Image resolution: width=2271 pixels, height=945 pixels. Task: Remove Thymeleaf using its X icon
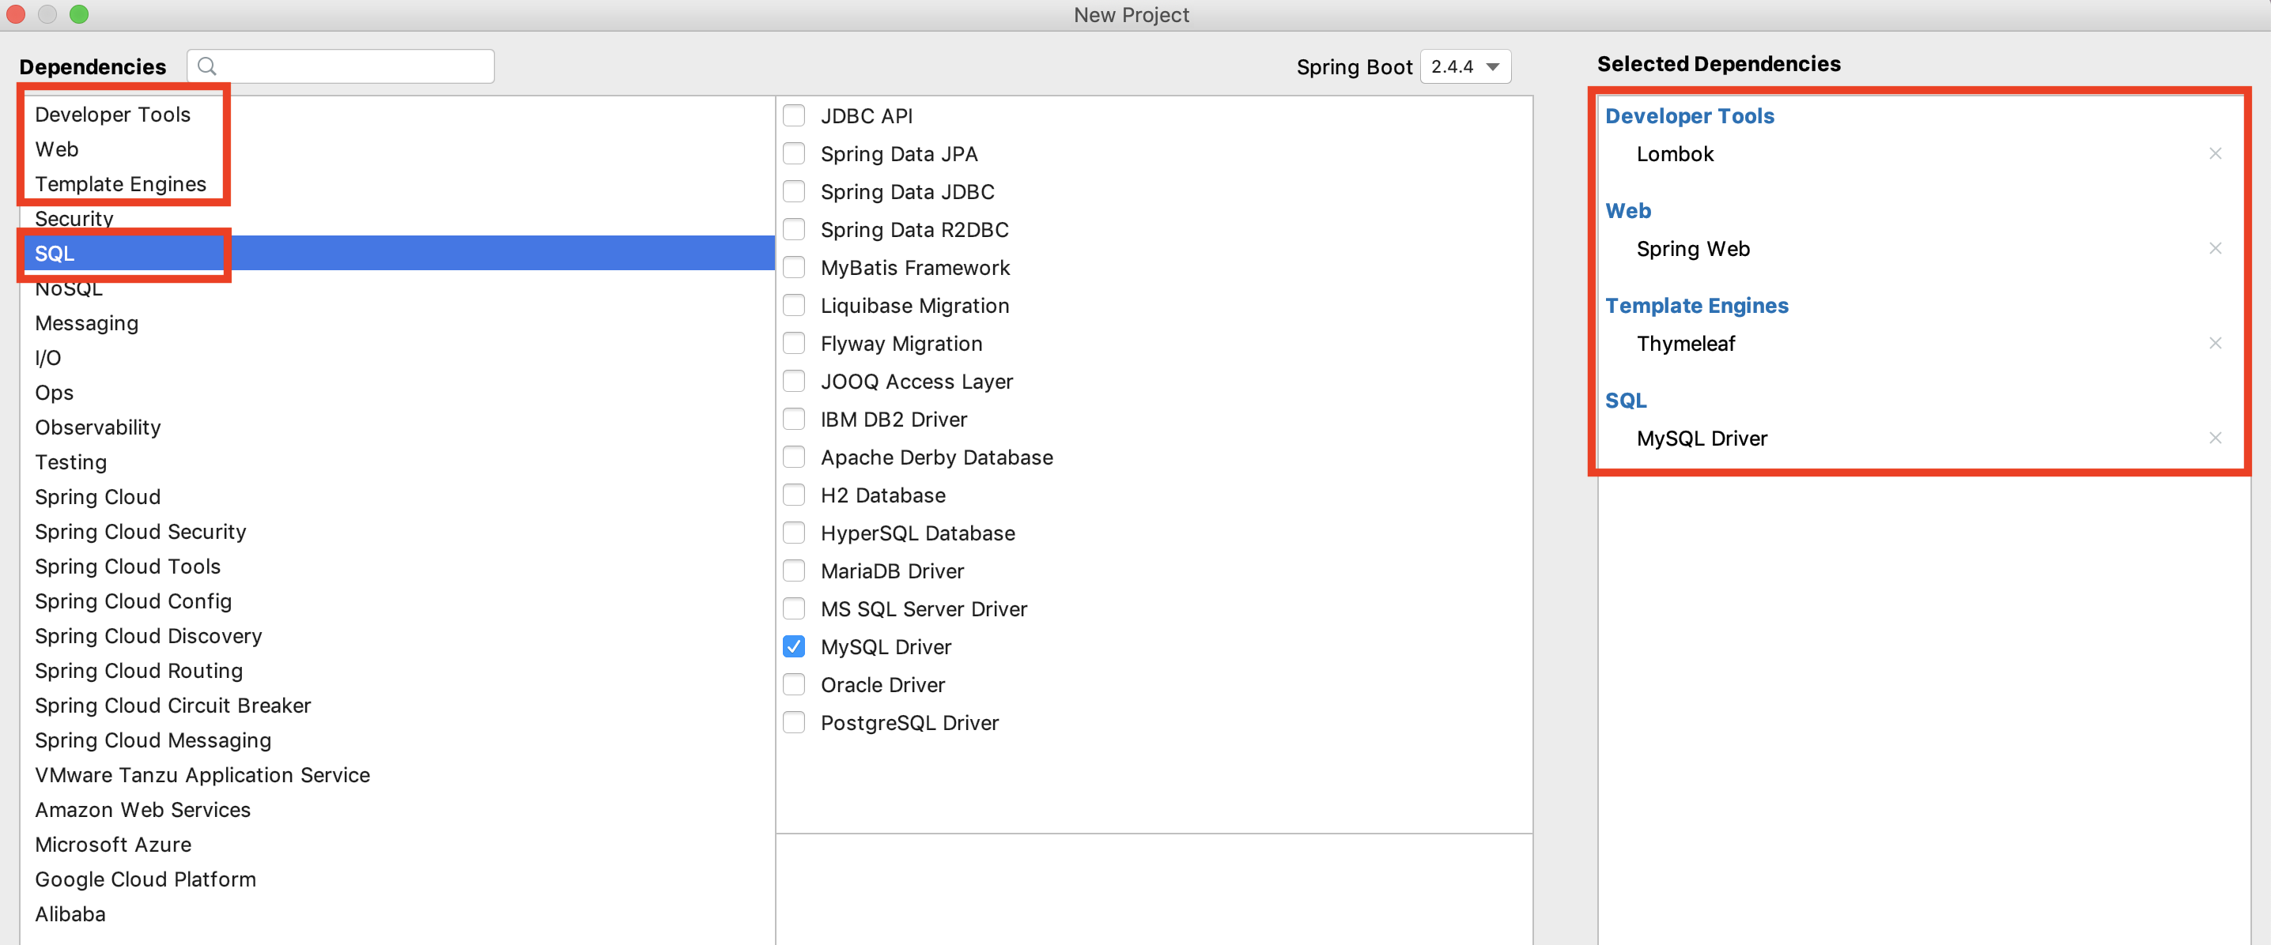2214,344
